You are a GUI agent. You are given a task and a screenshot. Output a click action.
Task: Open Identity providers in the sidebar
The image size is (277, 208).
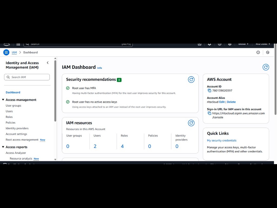(17, 128)
